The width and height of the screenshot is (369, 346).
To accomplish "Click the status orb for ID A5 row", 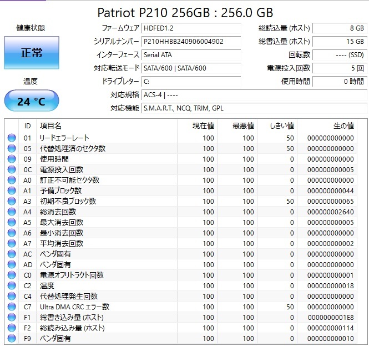I will click(x=12, y=222).
